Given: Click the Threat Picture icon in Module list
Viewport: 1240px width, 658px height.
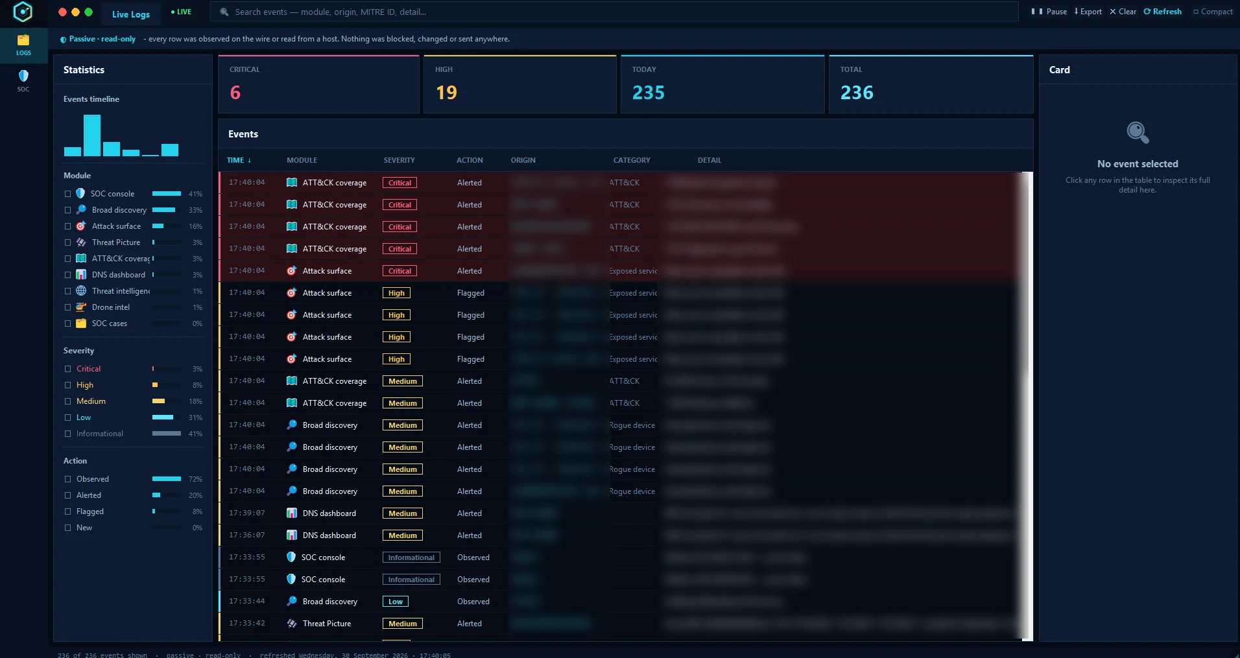Looking at the screenshot, I should [81, 242].
